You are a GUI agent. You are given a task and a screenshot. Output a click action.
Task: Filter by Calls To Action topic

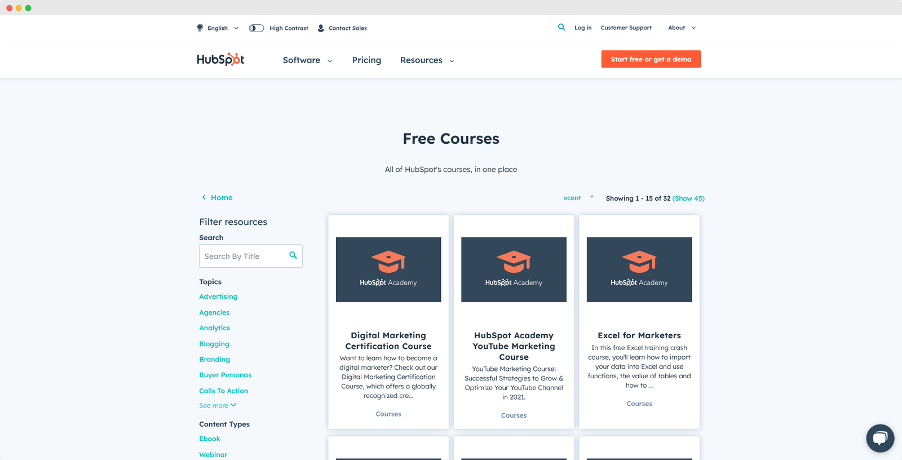223,391
